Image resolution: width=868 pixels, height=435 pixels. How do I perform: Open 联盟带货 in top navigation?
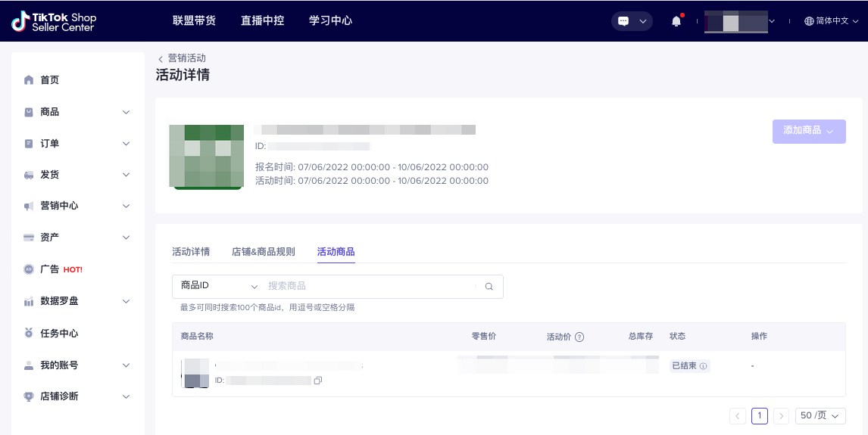(195, 20)
